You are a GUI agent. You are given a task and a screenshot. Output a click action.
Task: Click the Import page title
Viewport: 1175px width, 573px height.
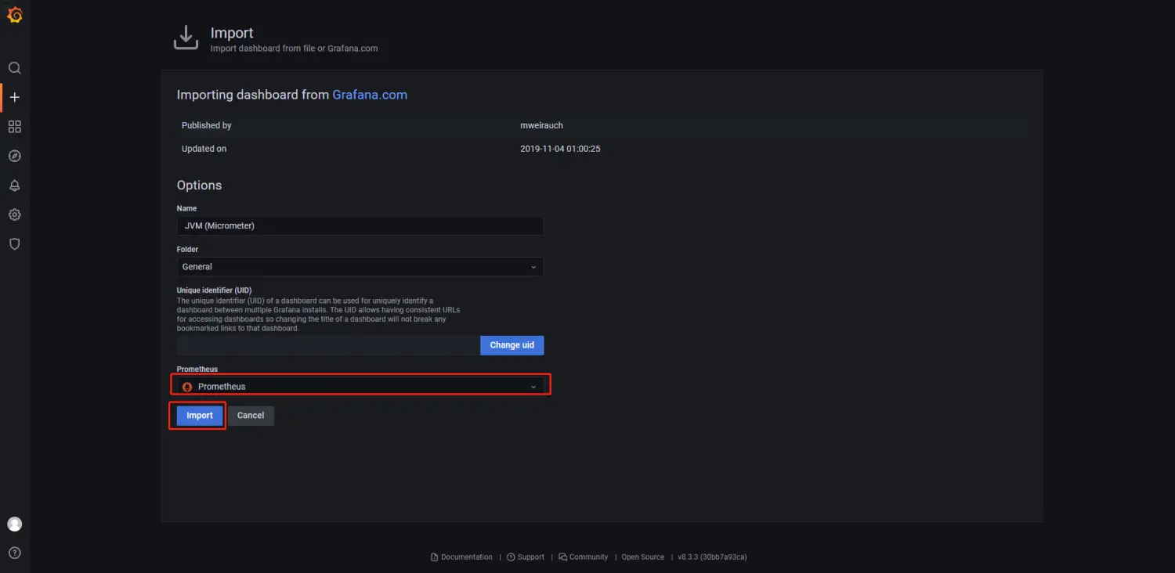pyautogui.click(x=232, y=33)
